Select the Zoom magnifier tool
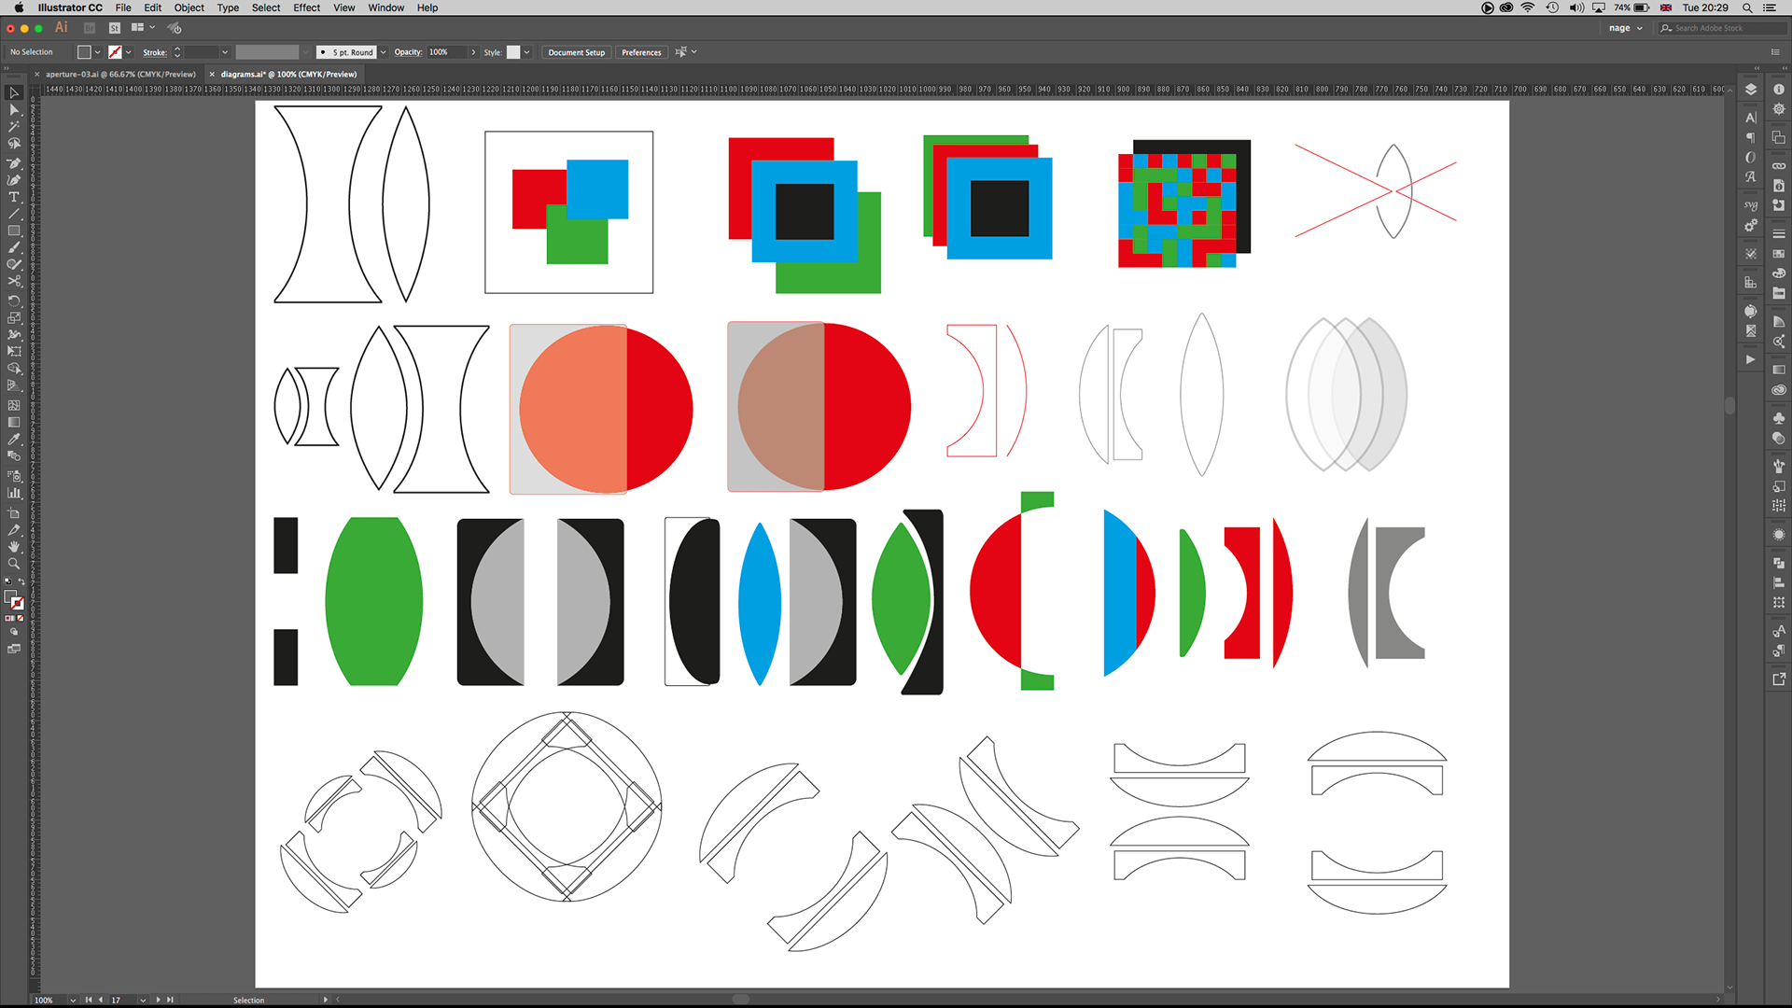The height and width of the screenshot is (1008, 1792). coord(14,564)
